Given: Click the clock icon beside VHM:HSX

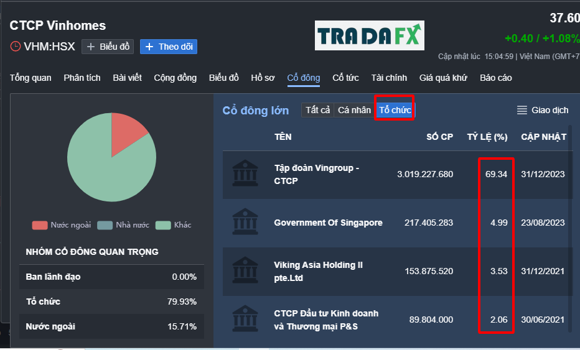Looking at the screenshot, I should pos(15,47).
